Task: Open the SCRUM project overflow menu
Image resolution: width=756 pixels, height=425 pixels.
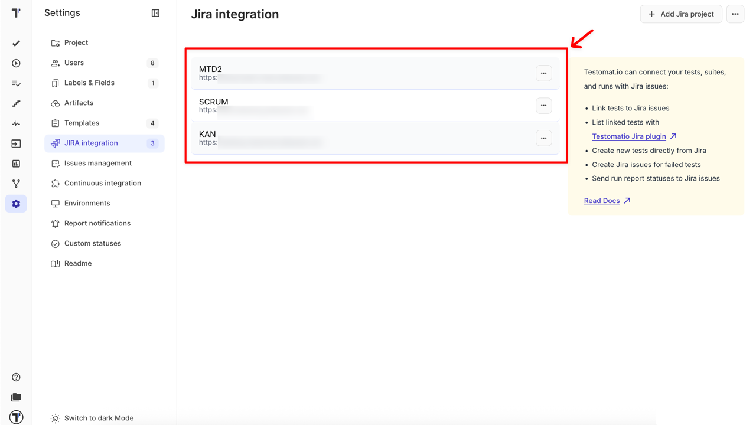Action: point(543,105)
